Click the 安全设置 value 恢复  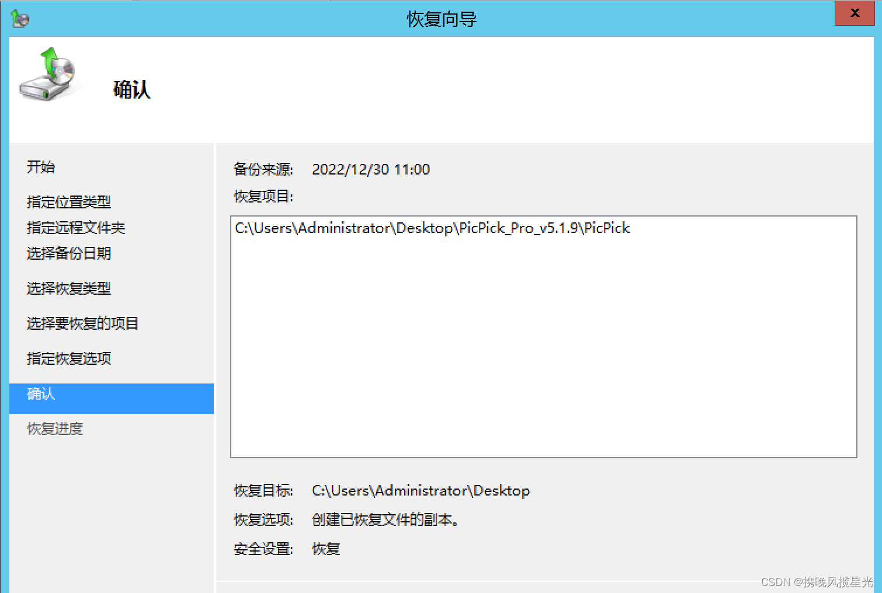pyautogui.click(x=326, y=549)
